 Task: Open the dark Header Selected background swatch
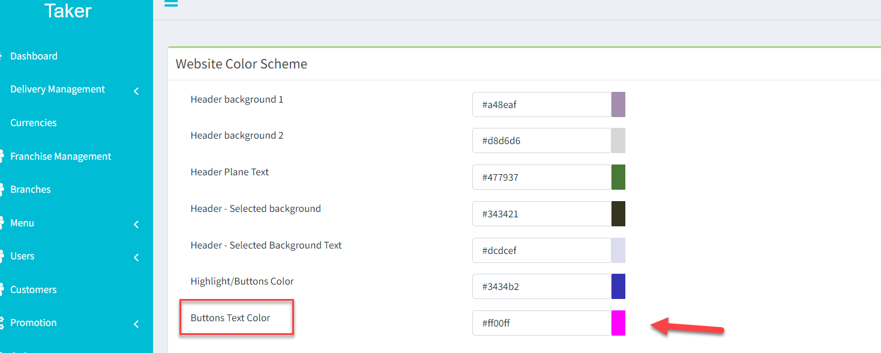click(618, 214)
